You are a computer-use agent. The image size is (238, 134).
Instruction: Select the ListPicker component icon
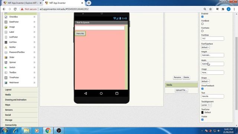tap(6, 37)
